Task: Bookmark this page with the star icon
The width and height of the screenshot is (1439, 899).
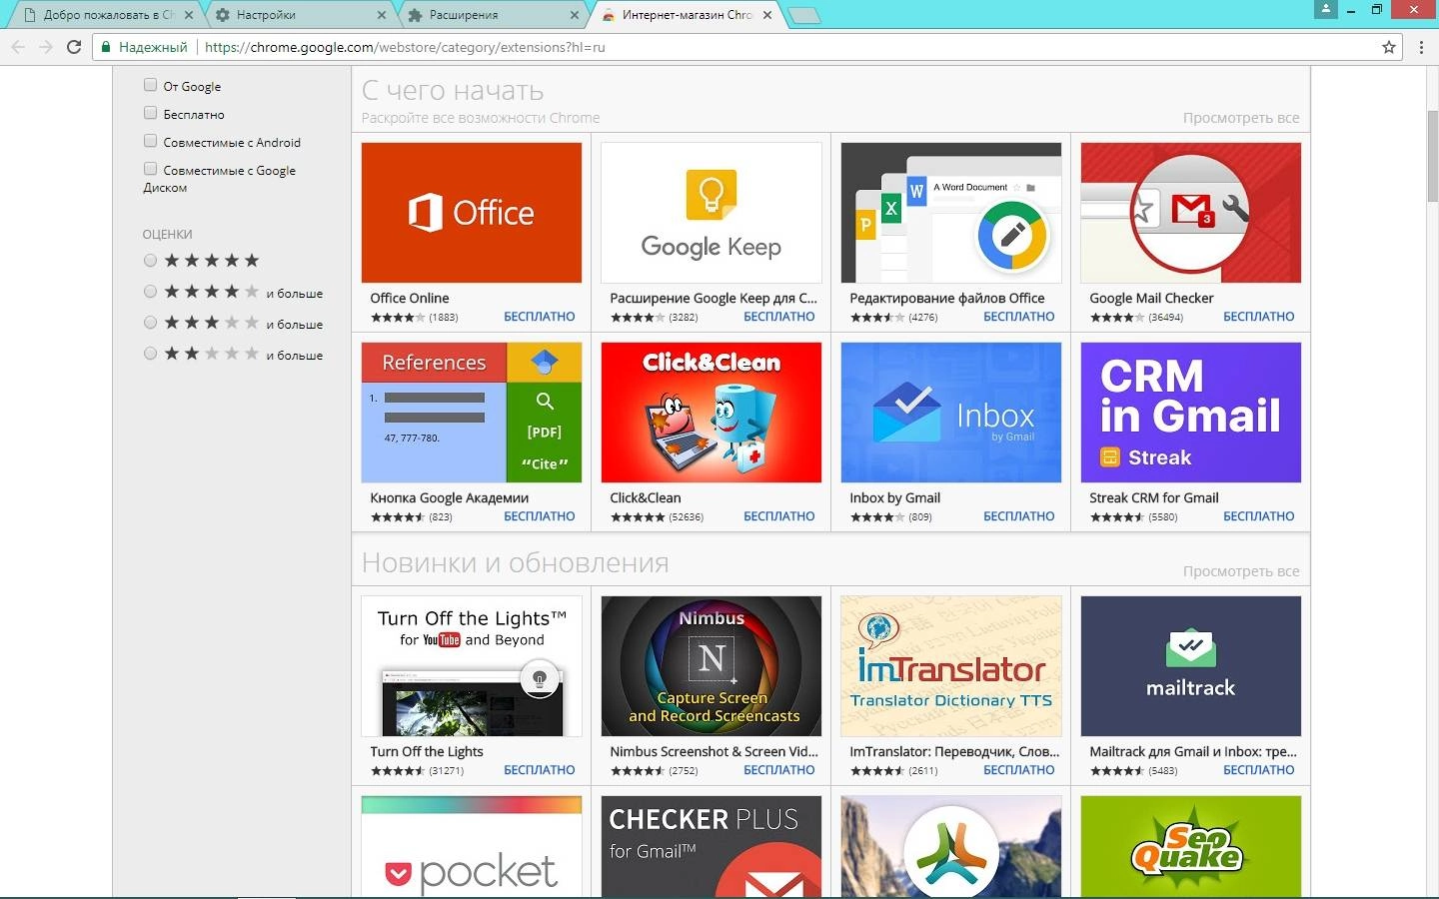Action: point(1388,47)
